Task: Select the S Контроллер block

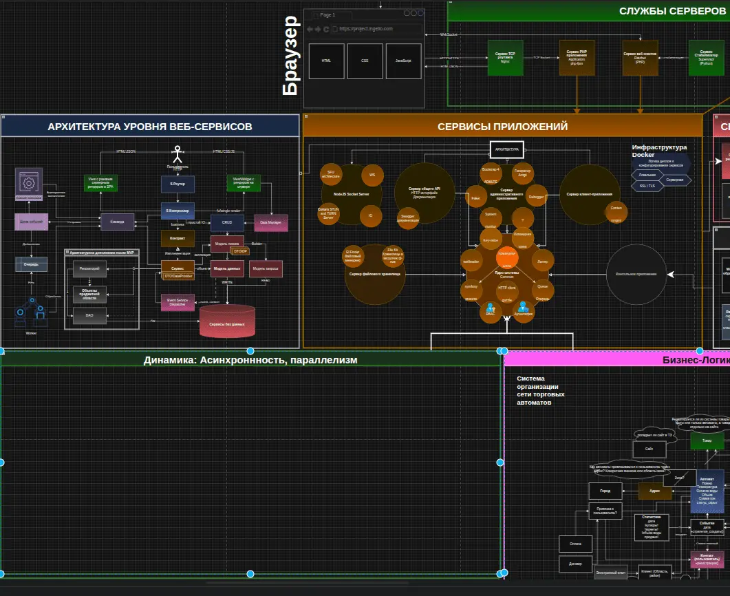Action: pos(178,210)
